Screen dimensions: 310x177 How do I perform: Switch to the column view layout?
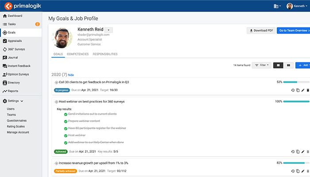click(x=289, y=65)
